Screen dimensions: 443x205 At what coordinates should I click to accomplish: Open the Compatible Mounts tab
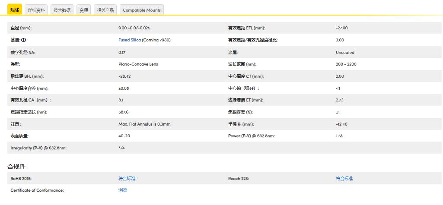click(x=141, y=10)
